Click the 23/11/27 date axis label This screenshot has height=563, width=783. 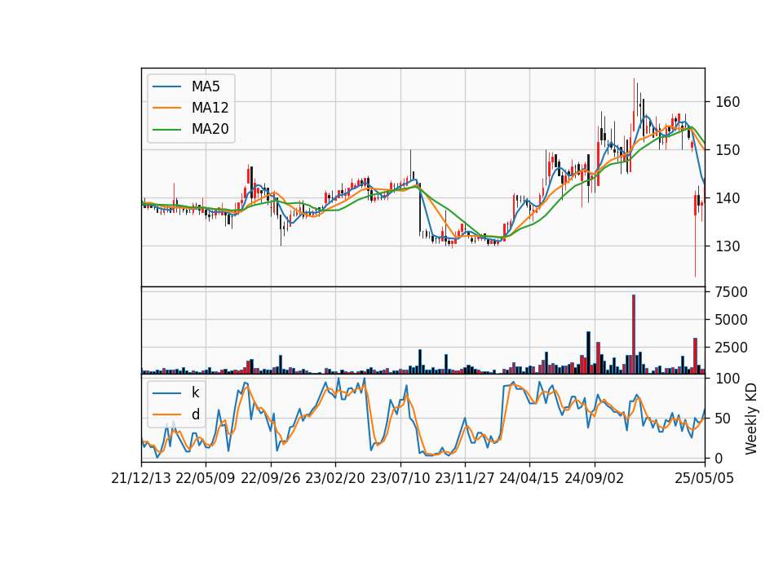pos(465,478)
